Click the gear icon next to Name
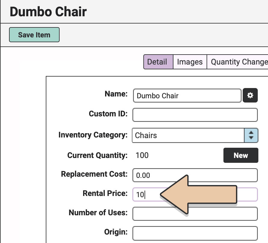 tap(250, 95)
